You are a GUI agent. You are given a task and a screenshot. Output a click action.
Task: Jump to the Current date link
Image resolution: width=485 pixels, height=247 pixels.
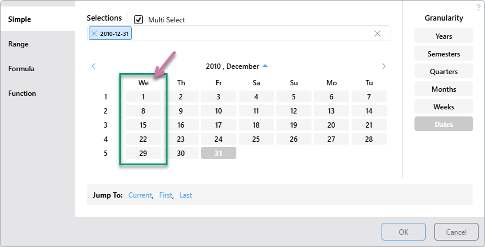(140, 195)
